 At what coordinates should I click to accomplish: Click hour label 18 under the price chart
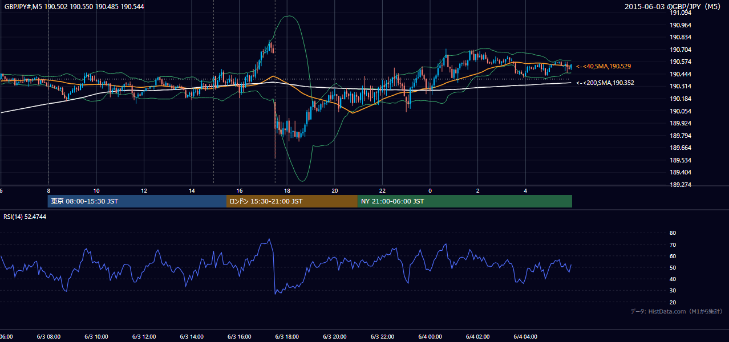(x=287, y=190)
